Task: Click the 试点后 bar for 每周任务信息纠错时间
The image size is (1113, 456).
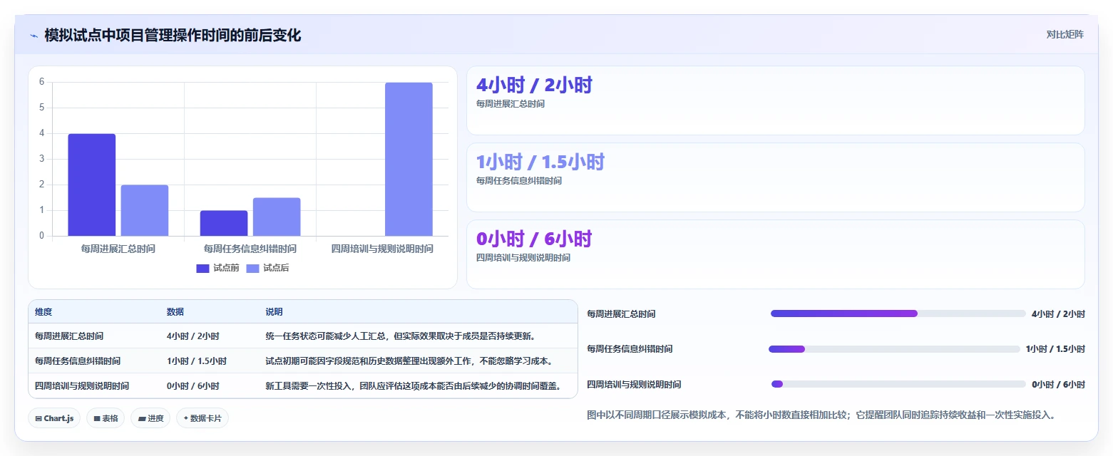Action: click(277, 217)
